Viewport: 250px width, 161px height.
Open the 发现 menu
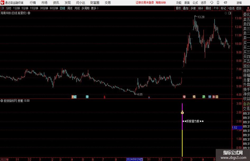click(68, 3)
